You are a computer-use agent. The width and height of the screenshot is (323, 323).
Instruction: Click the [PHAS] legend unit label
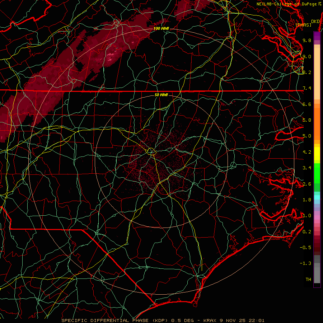[303, 25]
